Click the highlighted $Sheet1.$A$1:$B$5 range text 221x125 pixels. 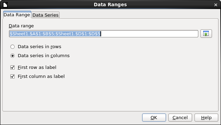click(32, 34)
